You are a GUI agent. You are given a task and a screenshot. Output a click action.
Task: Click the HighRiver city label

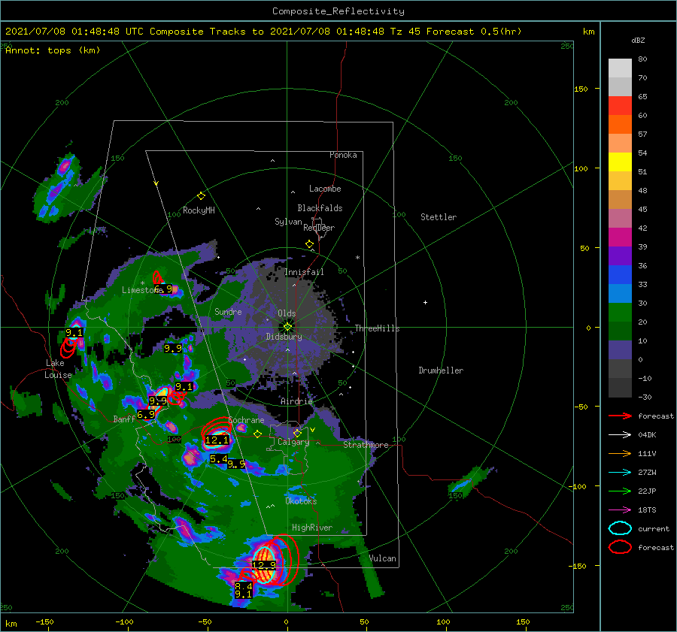point(312,528)
